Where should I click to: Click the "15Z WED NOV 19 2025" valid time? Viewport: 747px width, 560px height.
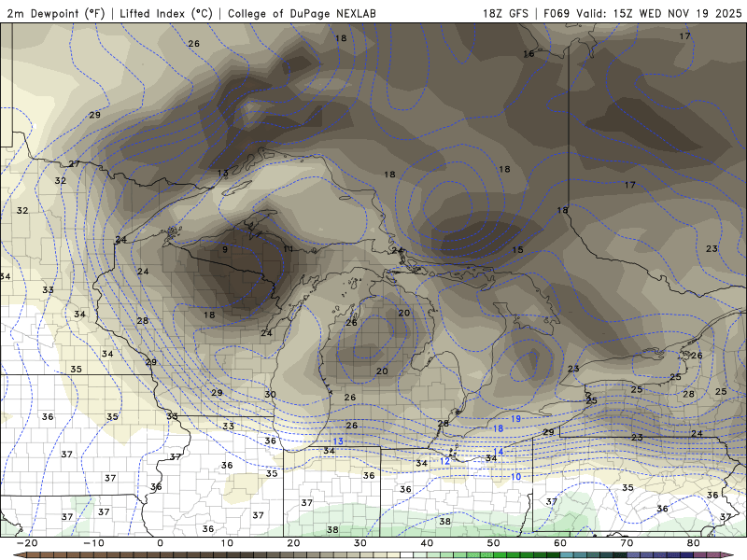click(678, 13)
